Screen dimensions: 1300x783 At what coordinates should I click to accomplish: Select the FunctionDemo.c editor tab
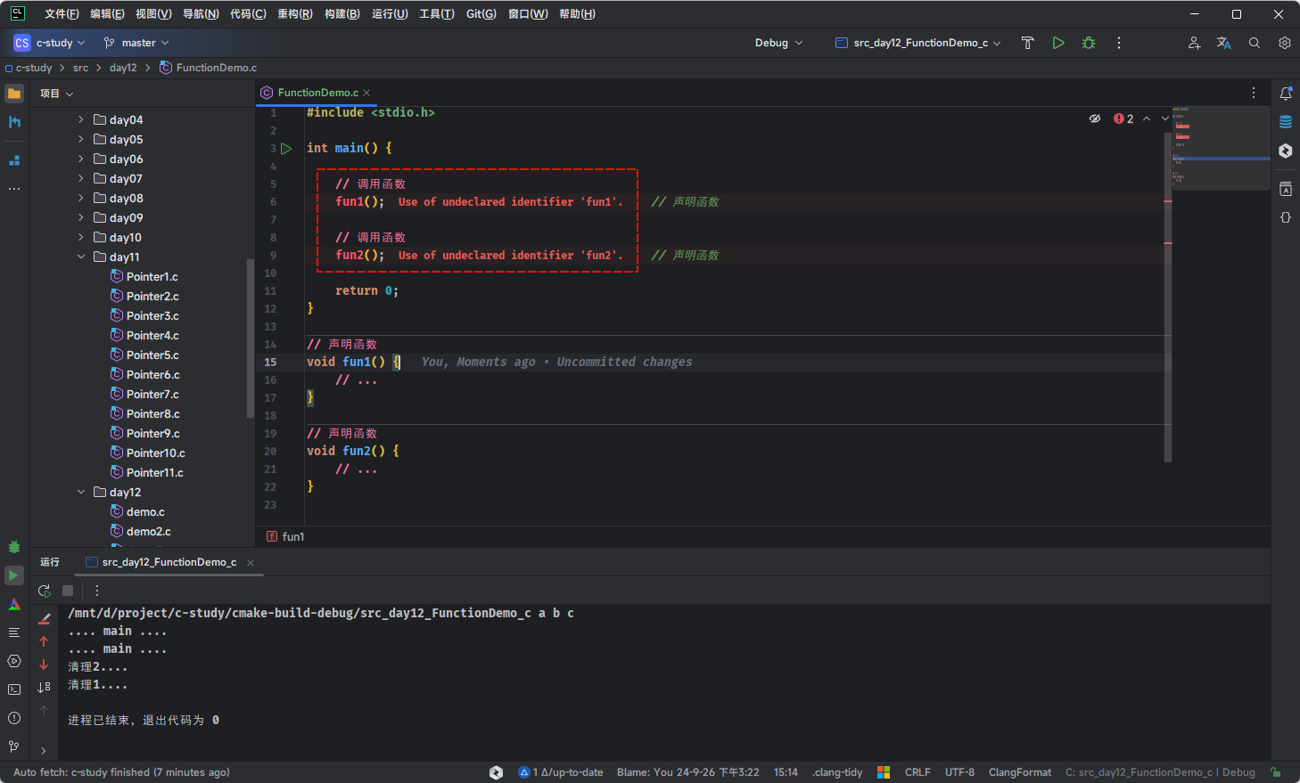click(317, 93)
